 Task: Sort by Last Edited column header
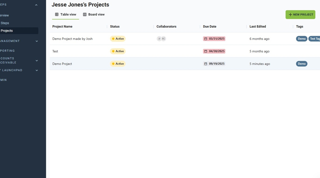tap(258, 27)
